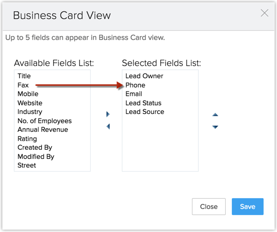Select Fax in Available Fields List
The height and width of the screenshot is (232, 277).
pyautogui.click(x=23, y=85)
